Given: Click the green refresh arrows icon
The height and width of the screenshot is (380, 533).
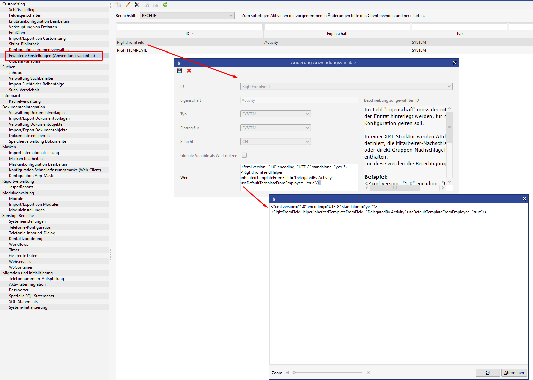Looking at the screenshot, I should coord(165,5).
